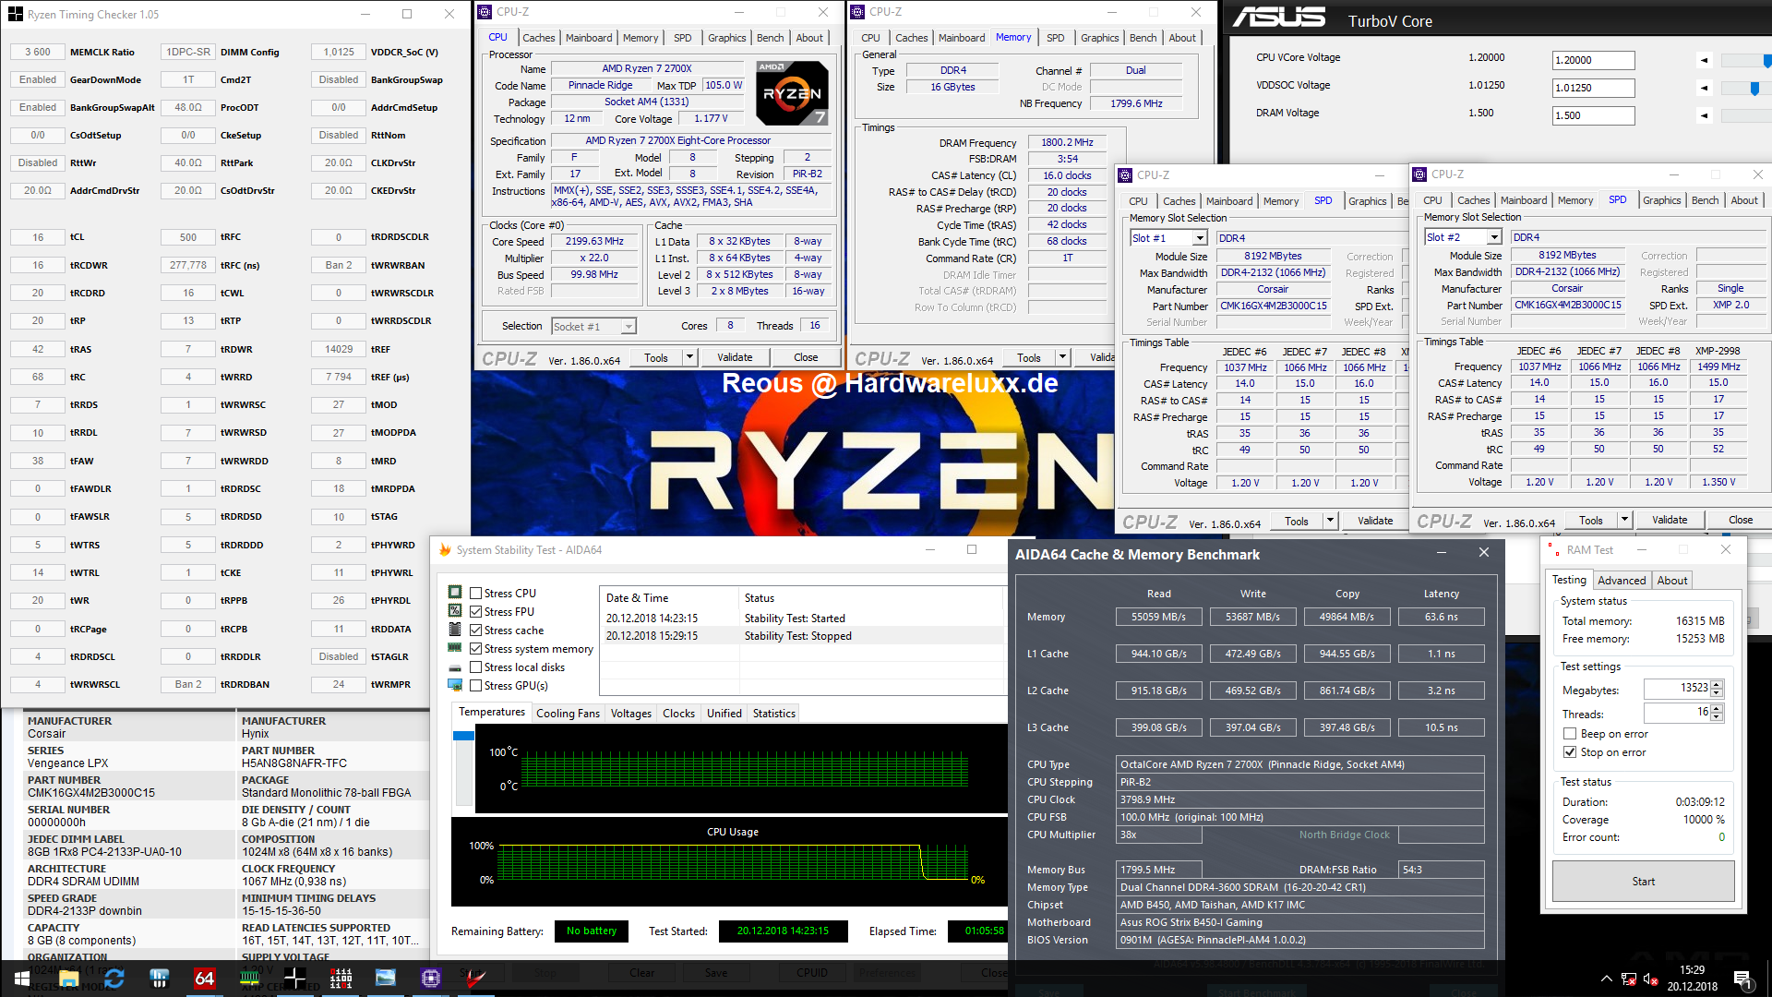Click the RAM Test green memory taskbar icon

pos(249,978)
